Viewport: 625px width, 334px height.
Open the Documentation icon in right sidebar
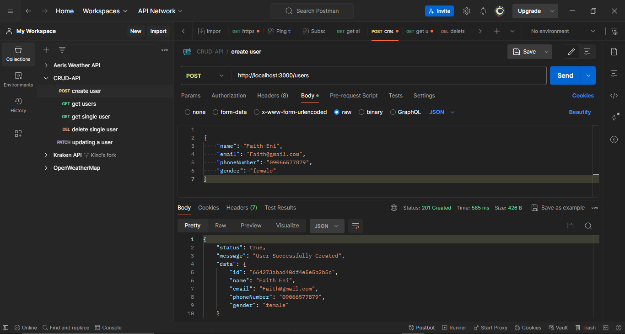[x=614, y=52]
